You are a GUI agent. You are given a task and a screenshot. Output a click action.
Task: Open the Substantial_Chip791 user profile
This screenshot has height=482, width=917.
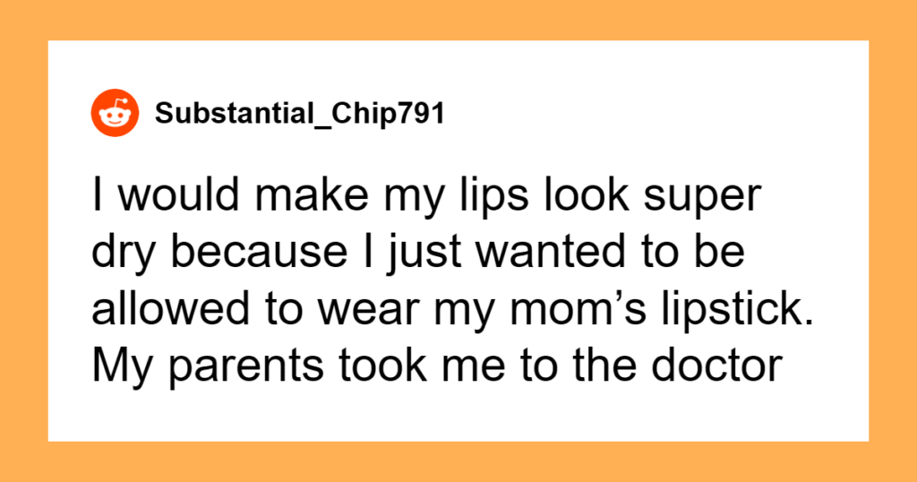pyautogui.click(x=299, y=114)
